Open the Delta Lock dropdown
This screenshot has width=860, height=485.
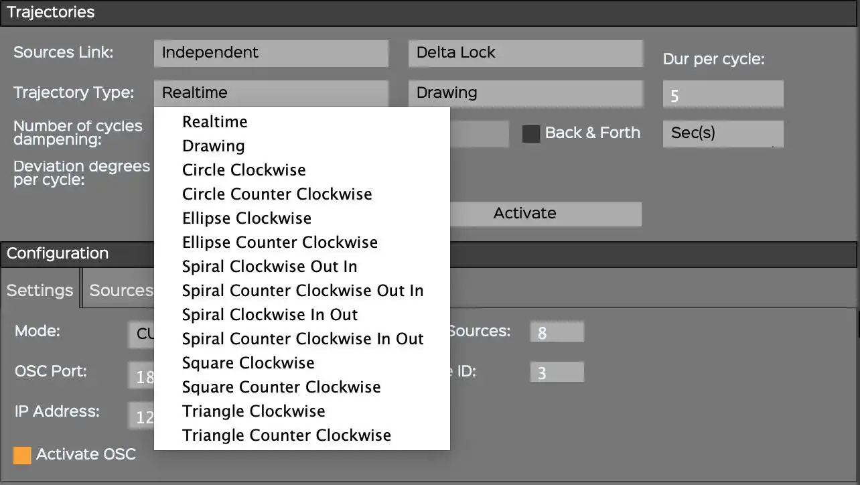525,53
